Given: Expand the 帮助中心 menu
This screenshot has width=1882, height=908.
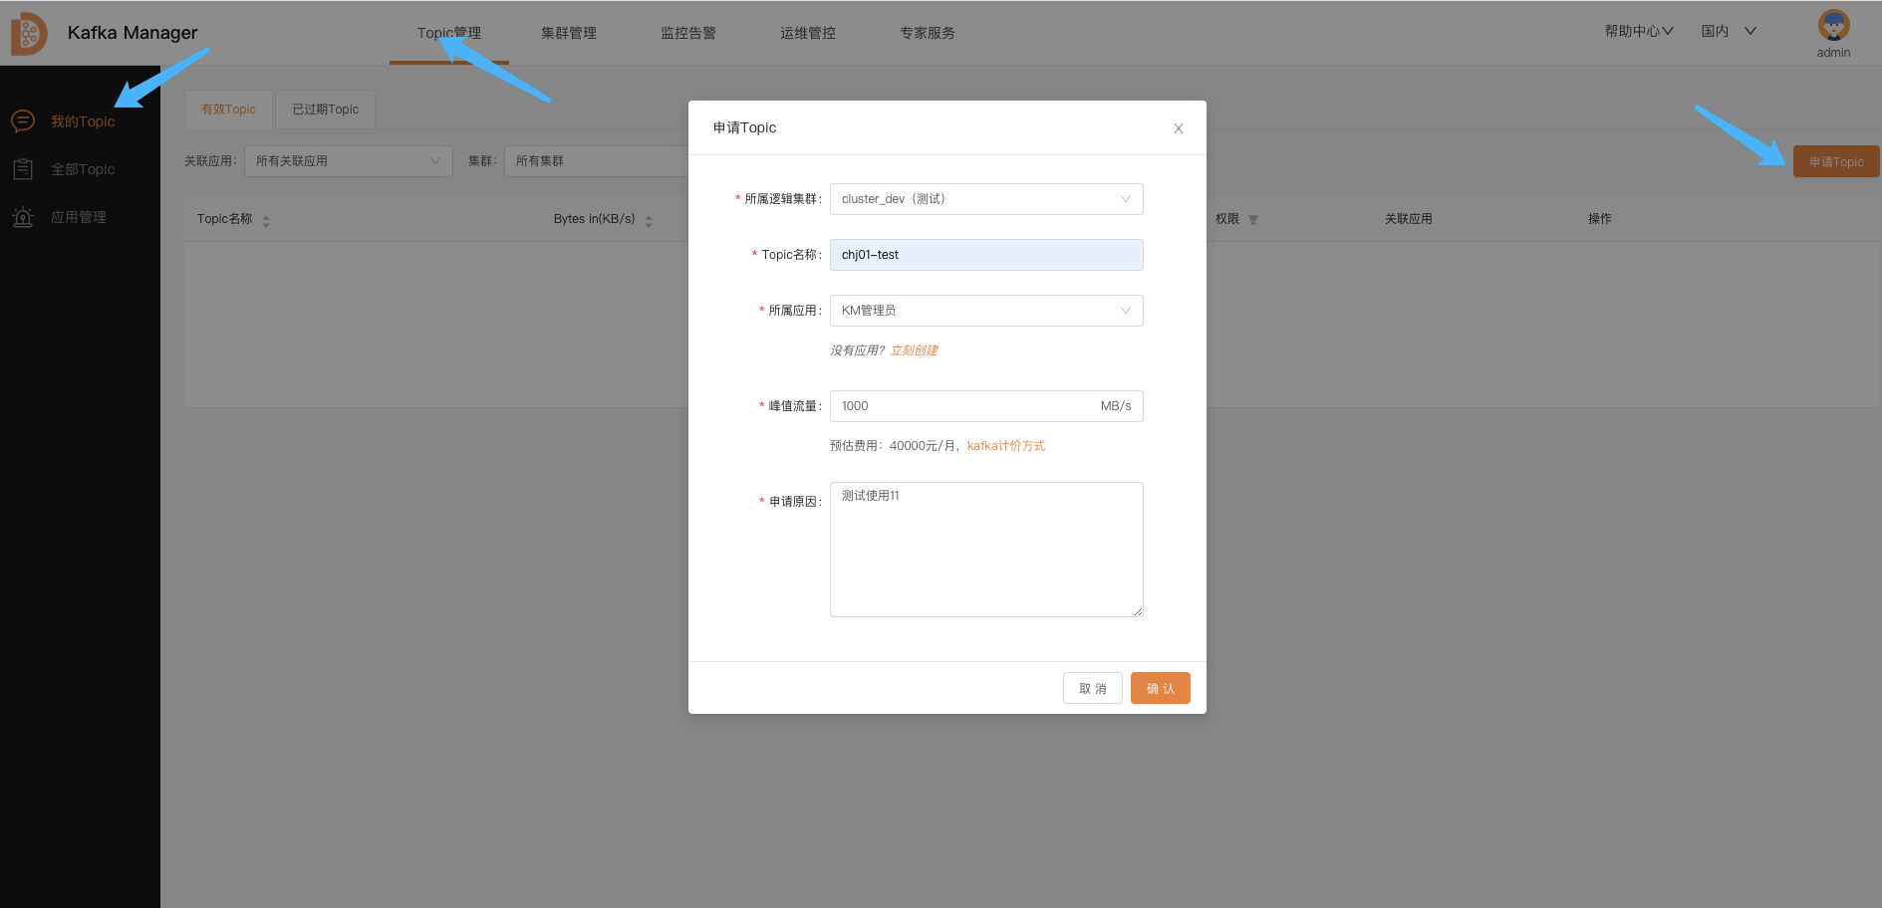Looking at the screenshot, I should 1639,32.
